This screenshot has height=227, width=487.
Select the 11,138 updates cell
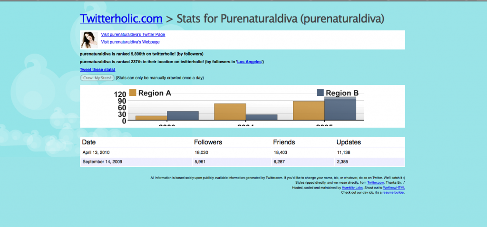coord(370,152)
